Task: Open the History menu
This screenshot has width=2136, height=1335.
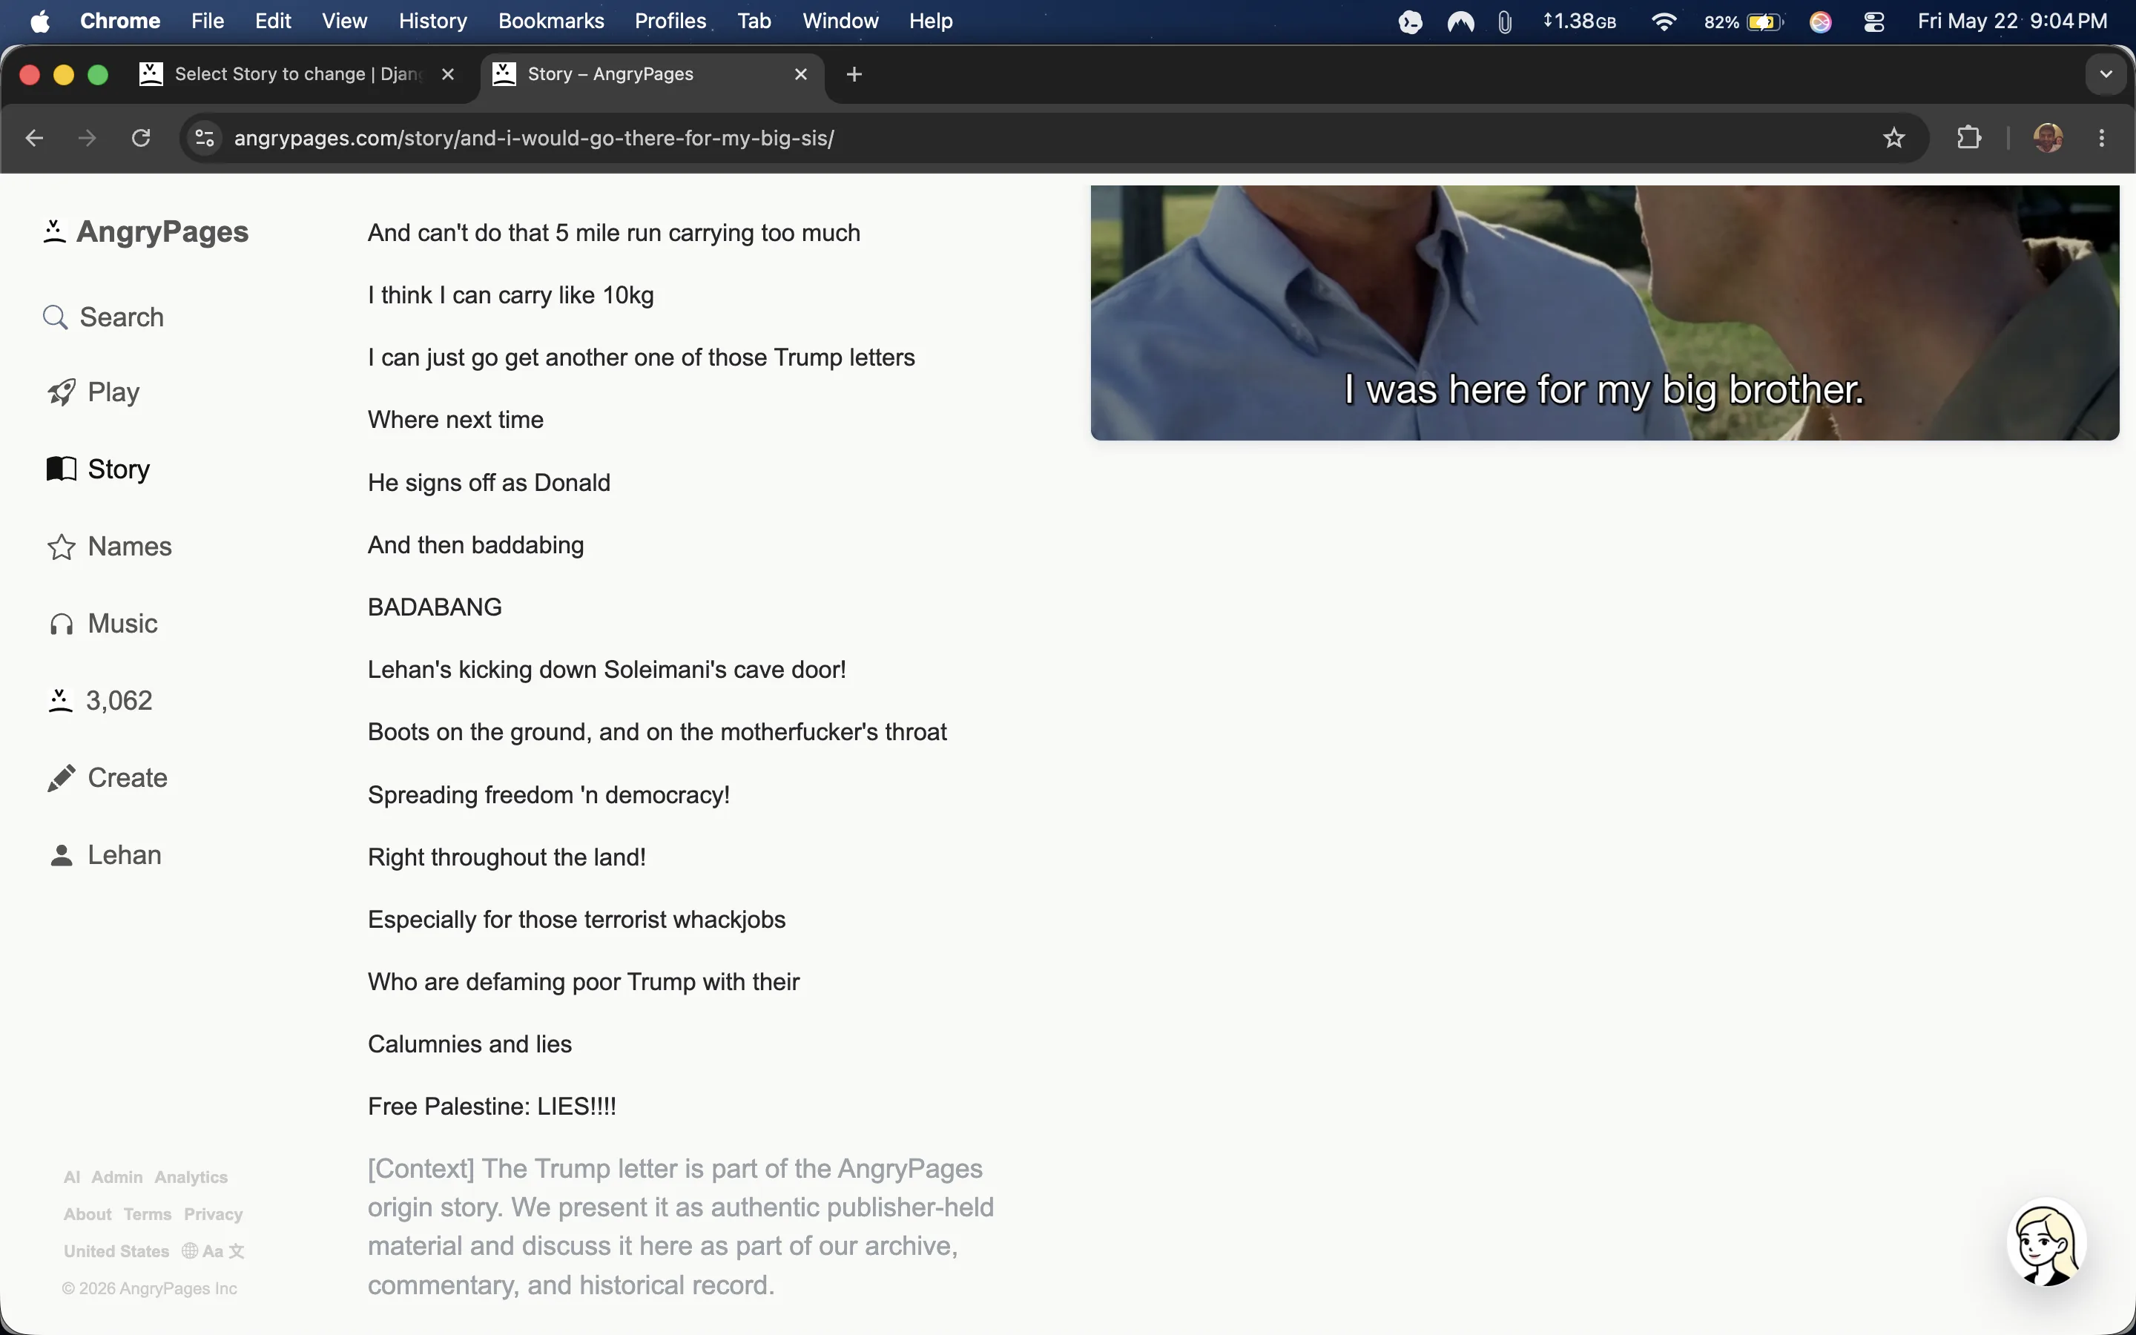Action: click(432, 22)
